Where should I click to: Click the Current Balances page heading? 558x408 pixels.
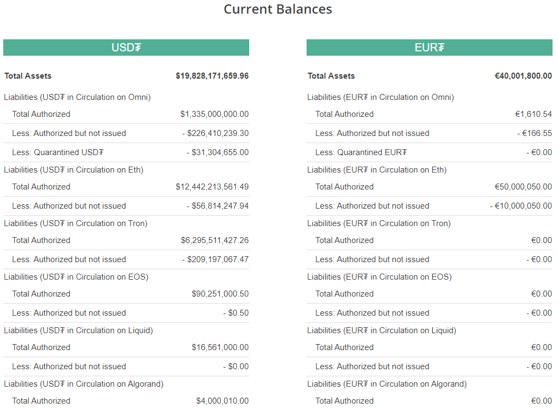click(278, 9)
